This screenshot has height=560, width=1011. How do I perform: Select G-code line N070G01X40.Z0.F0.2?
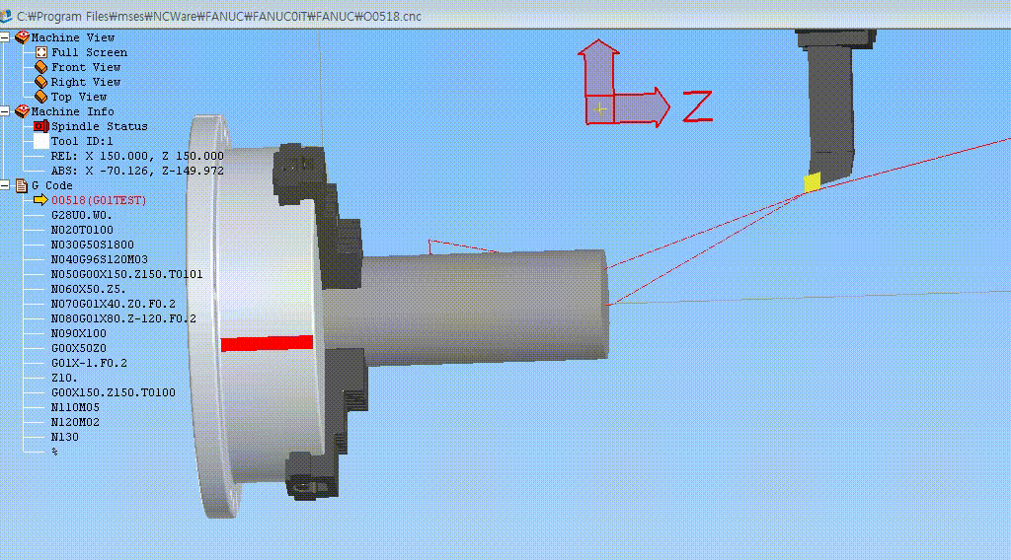click(113, 304)
